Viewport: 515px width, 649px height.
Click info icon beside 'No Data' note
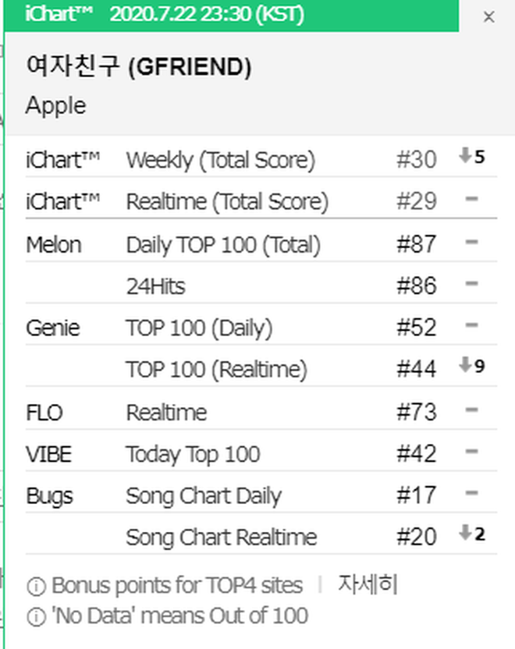pyautogui.click(x=36, y=617)
